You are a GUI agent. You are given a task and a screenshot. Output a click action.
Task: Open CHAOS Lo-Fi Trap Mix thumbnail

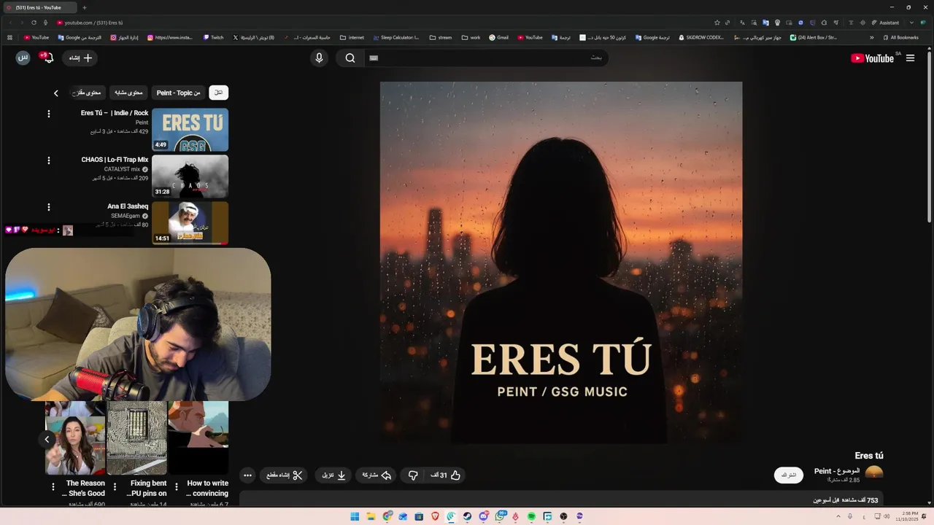[x=190, y=176]
